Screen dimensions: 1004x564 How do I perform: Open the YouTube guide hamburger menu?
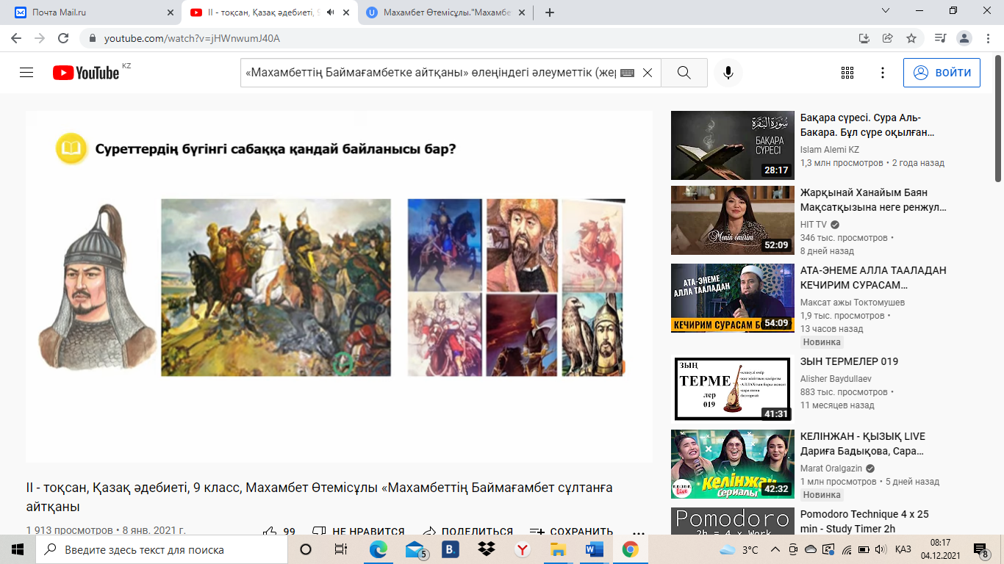pyautogui.click(x=26, y=73)
